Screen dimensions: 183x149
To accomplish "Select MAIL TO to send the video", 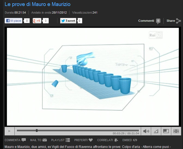I will (38, 140).
